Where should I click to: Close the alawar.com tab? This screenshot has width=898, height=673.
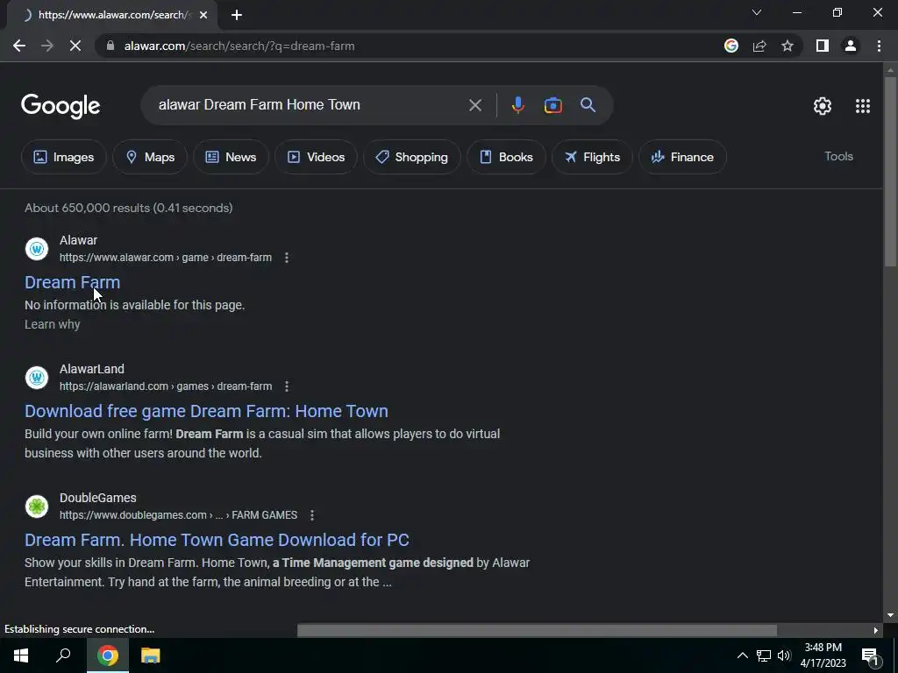point(203,15)
